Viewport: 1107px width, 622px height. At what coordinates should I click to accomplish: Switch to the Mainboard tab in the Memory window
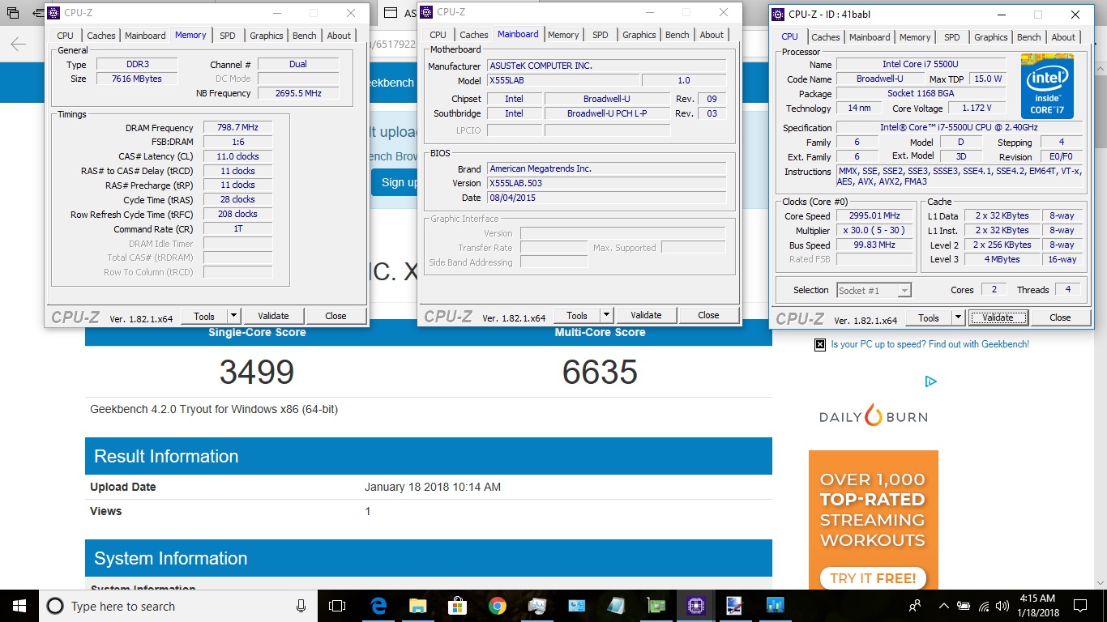pyautogui.click(x=145, y=36)
